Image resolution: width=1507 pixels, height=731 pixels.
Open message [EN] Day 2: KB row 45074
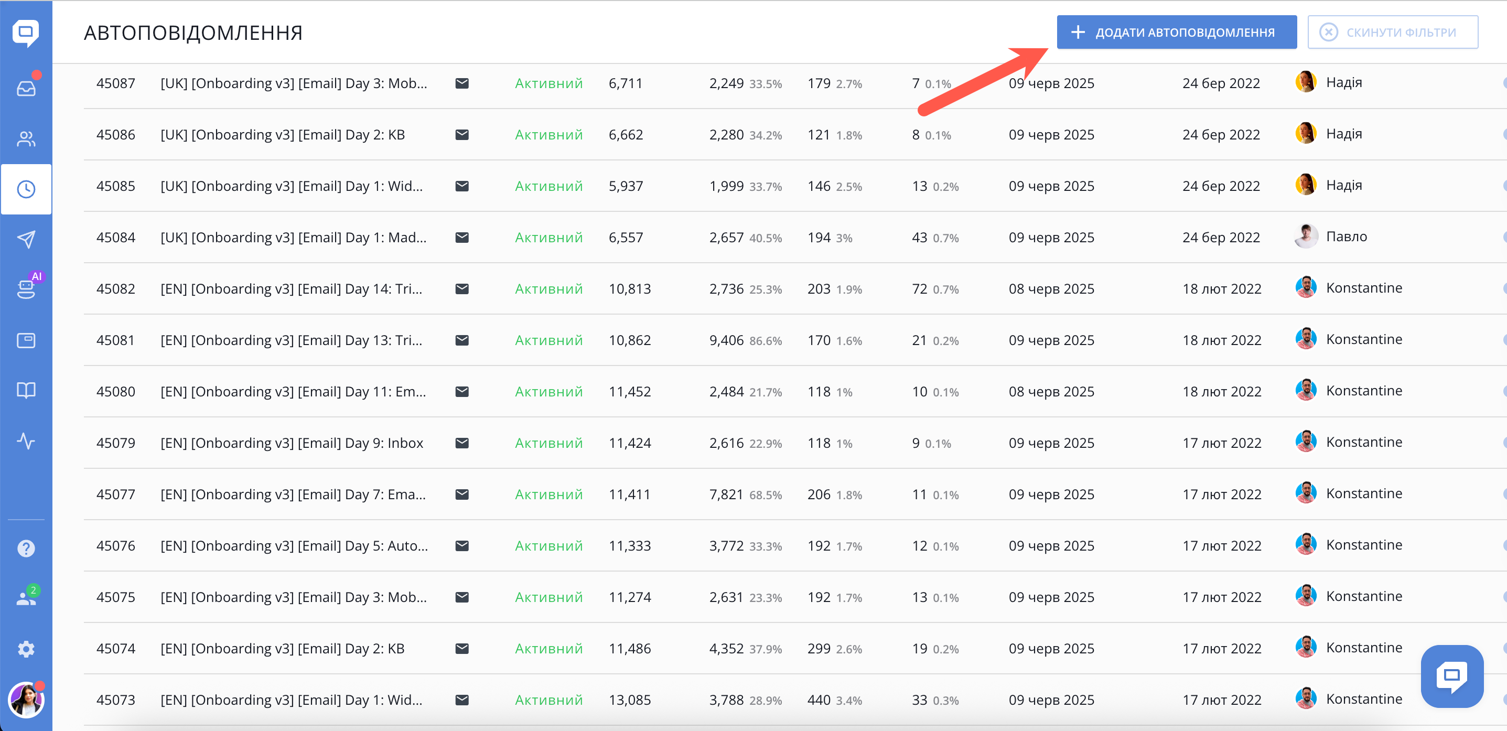pyautogui.click(x=283, y=649)
